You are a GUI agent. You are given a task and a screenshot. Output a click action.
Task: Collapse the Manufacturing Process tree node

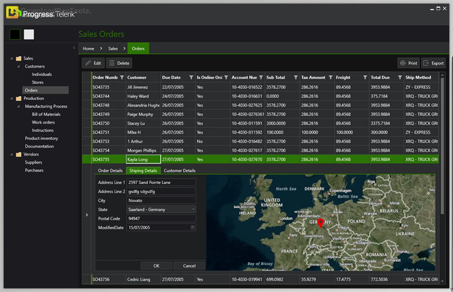point(20,106)
